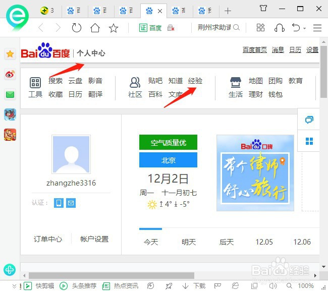Click the floating four-squares icon
The width and height of the screenshot is (328, 292).
pyautogui.click(x=309, y=141)
